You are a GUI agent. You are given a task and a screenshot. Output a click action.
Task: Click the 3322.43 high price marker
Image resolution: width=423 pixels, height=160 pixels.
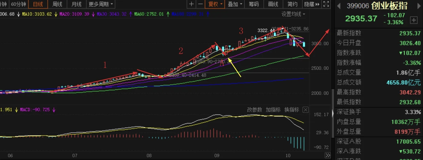click(266, 30)
